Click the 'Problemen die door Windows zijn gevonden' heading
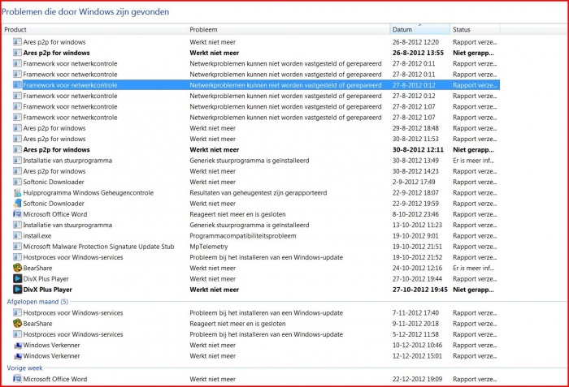 click(x=85, y=11)
